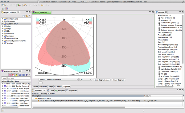The image size is (185, 113).
Task: Click the New wizard icon in main toolbar
Action: coord(3,5)
